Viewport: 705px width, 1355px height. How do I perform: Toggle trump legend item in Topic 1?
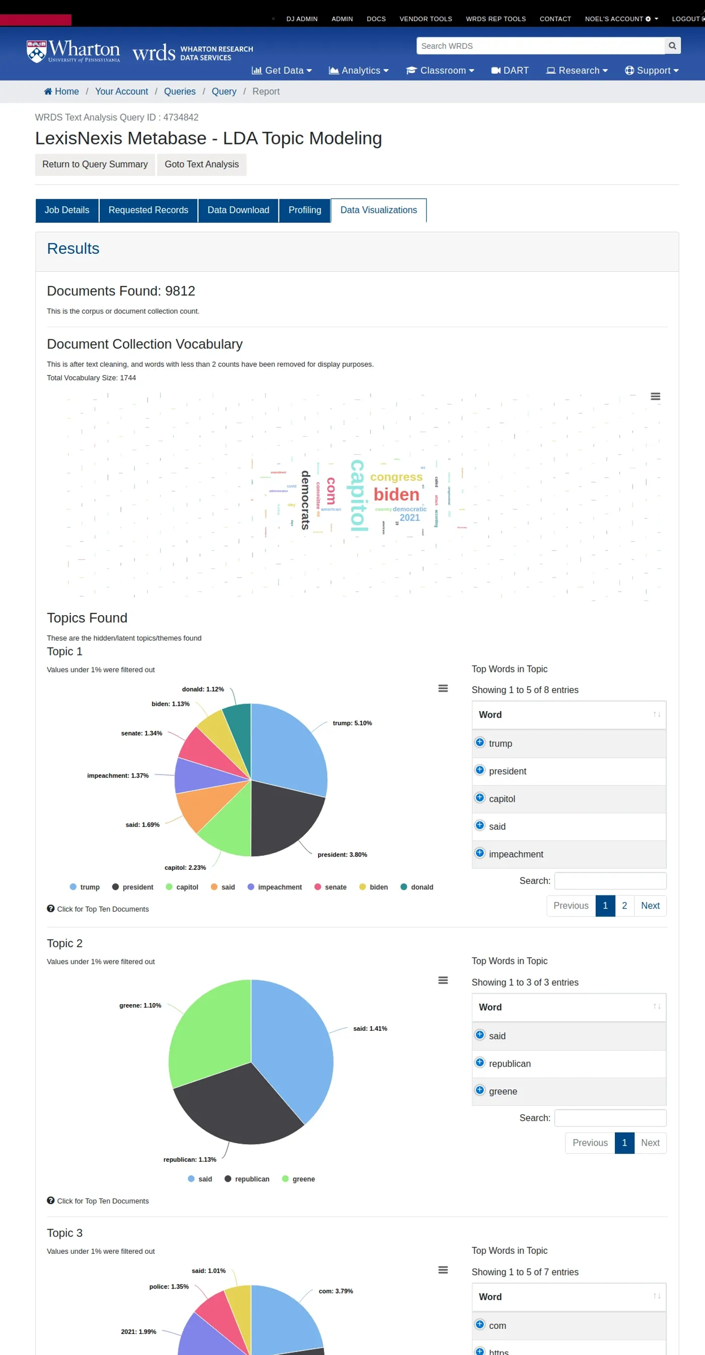85,887
